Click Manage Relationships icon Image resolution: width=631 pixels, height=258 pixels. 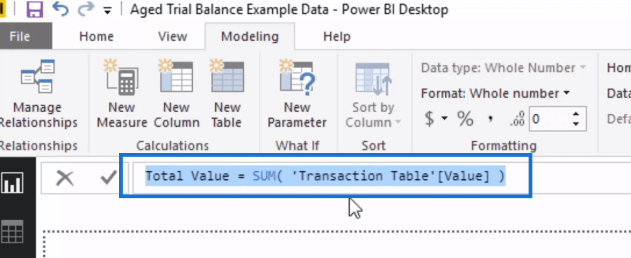38,77
